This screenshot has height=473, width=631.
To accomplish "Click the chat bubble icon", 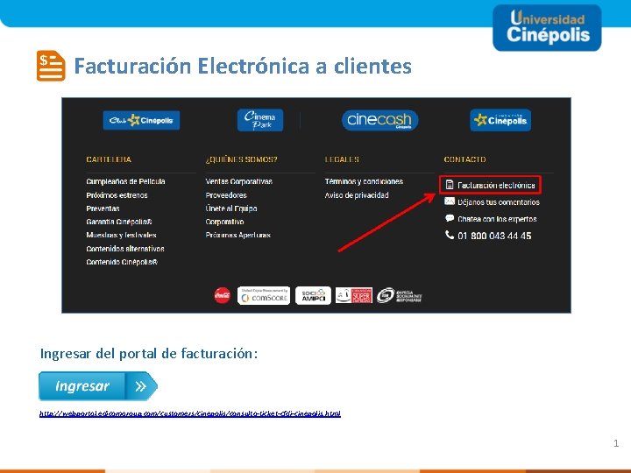I will point(450,218).
